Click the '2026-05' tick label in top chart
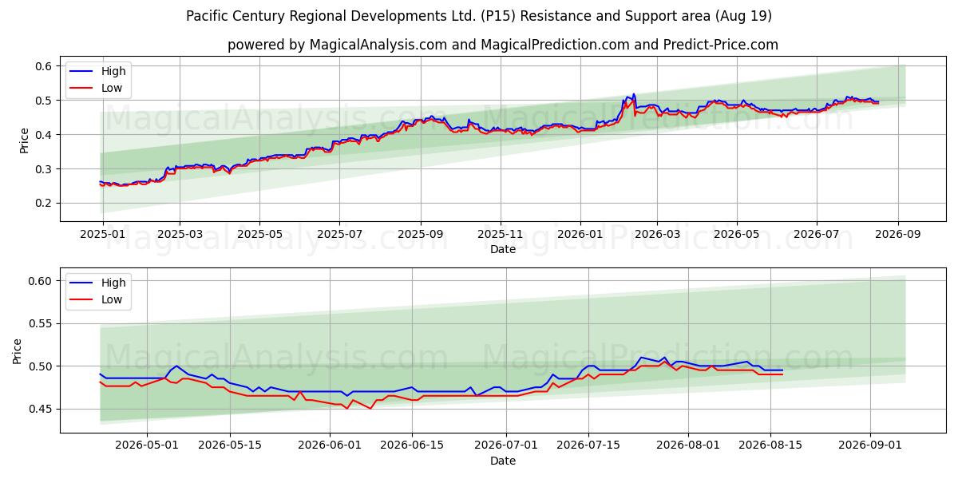The height and width of the screenshot is (479, 958). (737, 235)
